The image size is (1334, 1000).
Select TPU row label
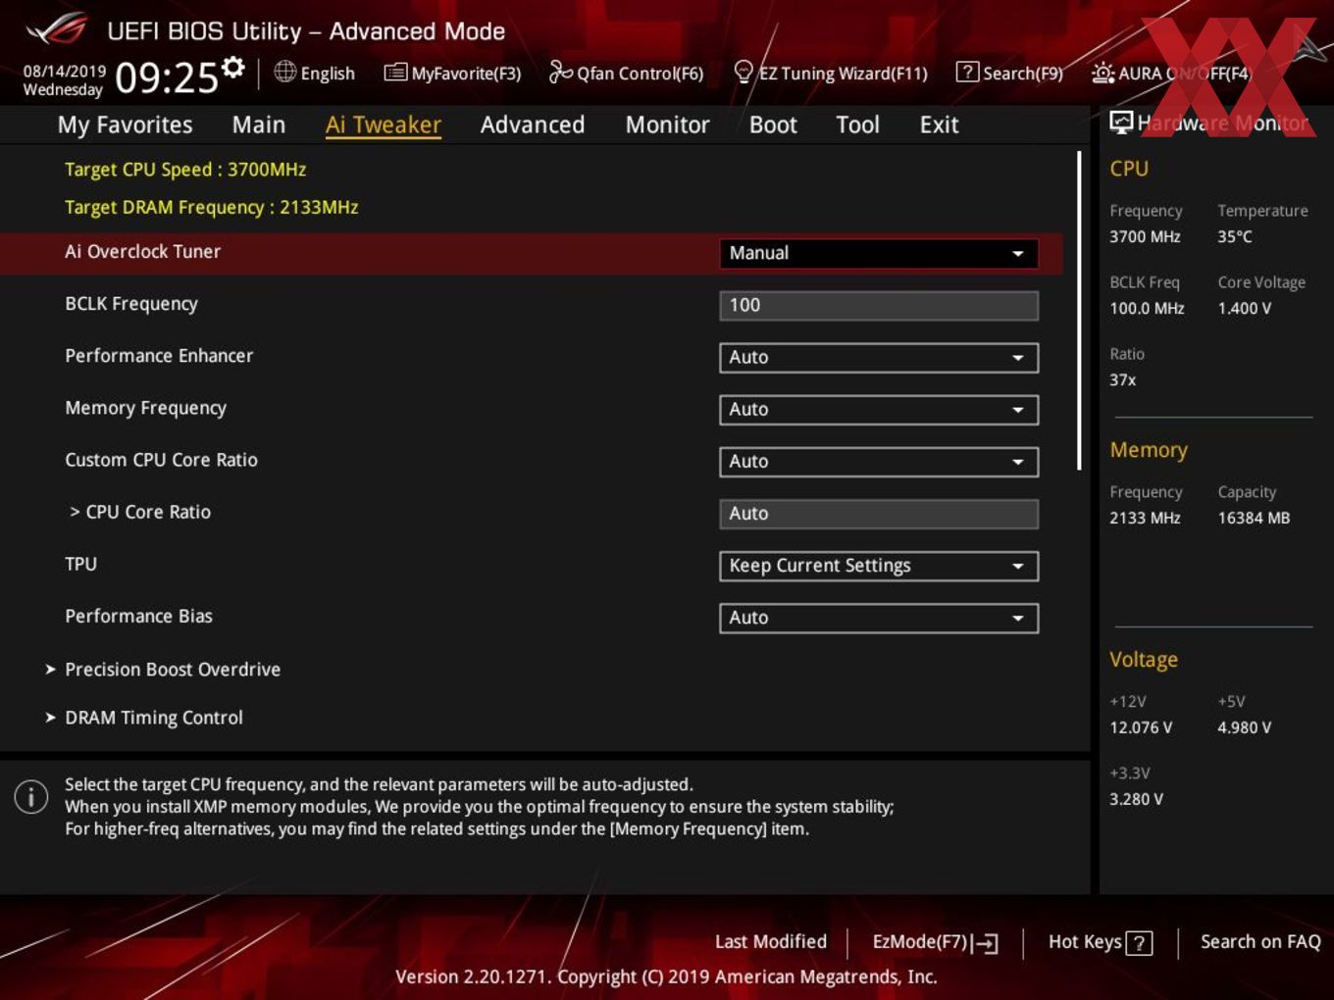(81, 564)
